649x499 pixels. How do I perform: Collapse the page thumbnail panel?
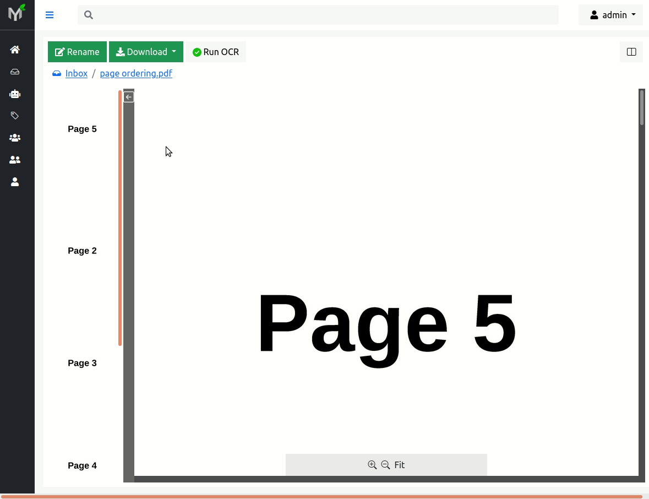click(128, 96)
